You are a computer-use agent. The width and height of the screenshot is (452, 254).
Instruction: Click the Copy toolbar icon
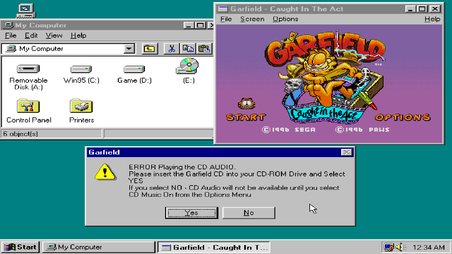click(x=188, y=49)
